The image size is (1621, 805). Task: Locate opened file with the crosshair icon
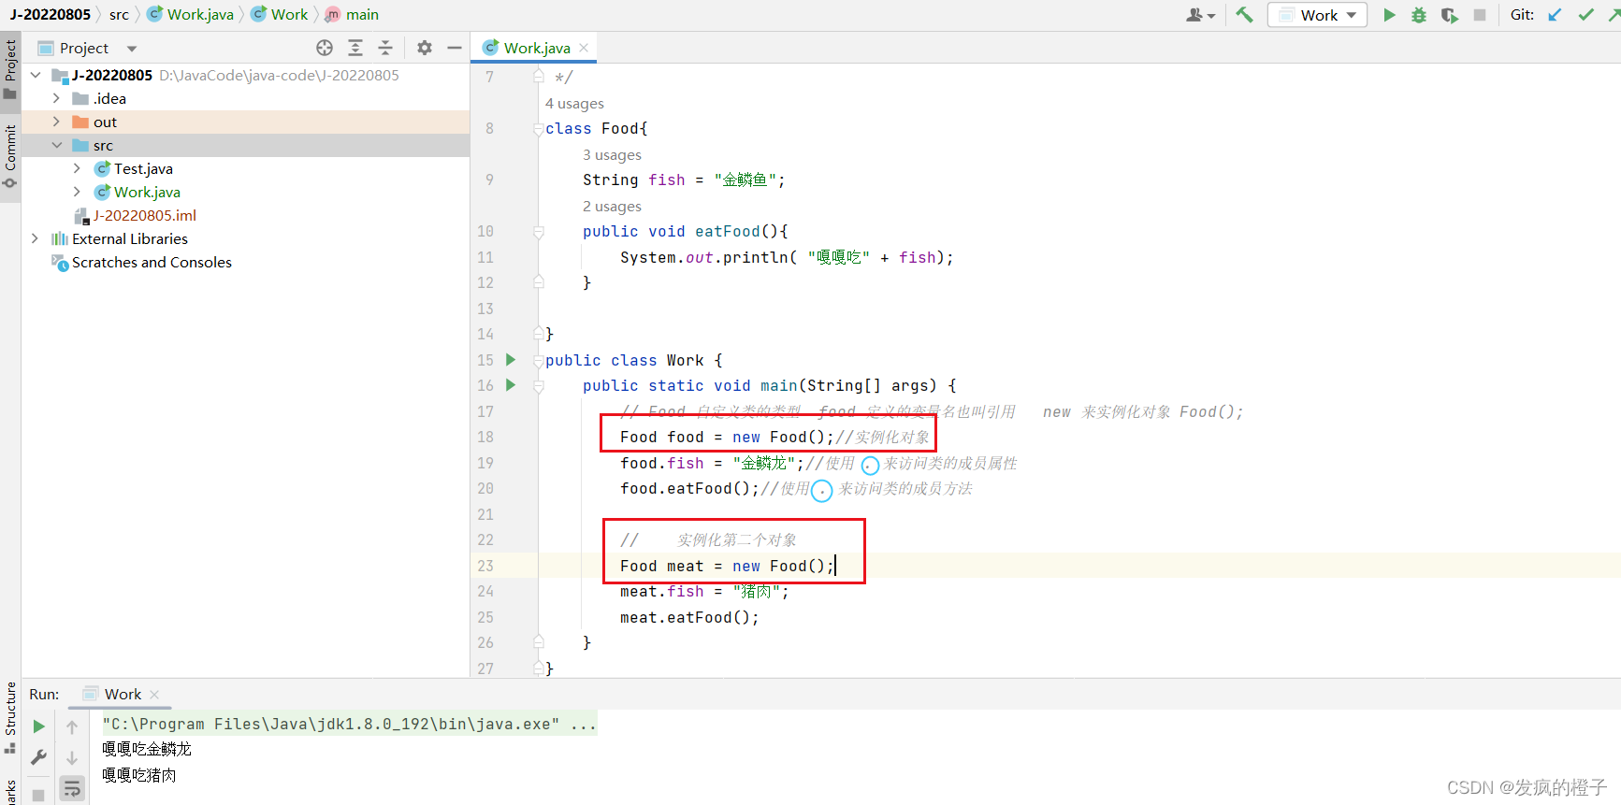coord(325,48)
